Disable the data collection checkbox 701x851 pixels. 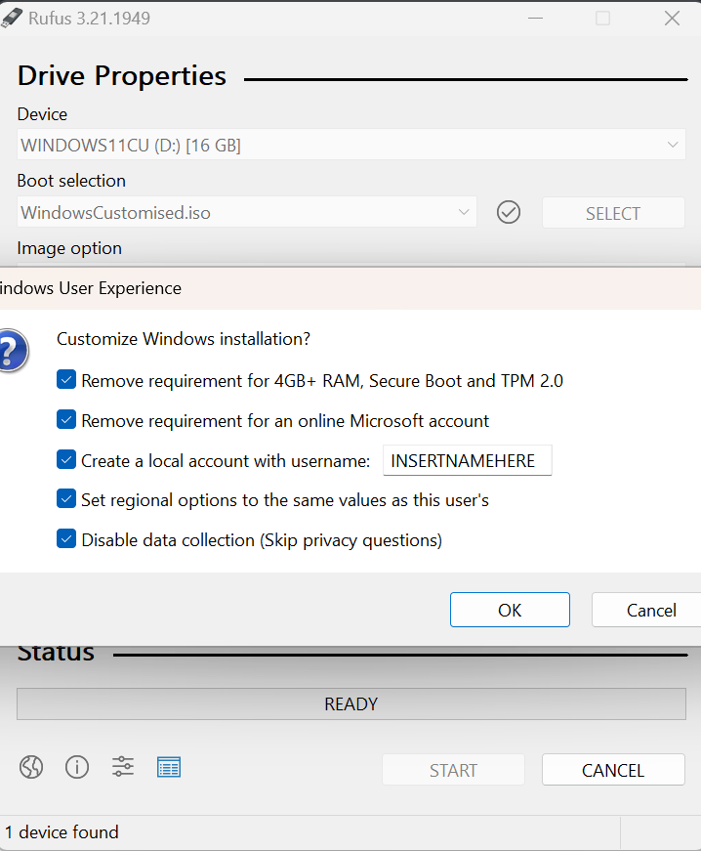point(66,539)
